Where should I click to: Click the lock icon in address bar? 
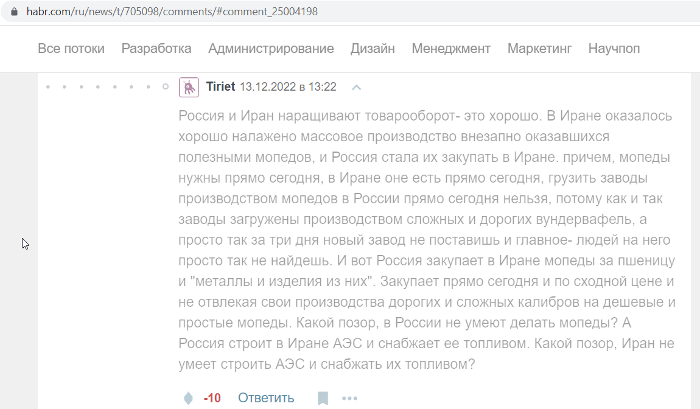[x=14, y=12]
